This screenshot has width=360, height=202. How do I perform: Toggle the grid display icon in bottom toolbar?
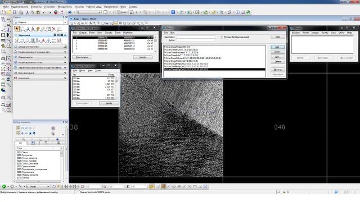coord(163,187)
